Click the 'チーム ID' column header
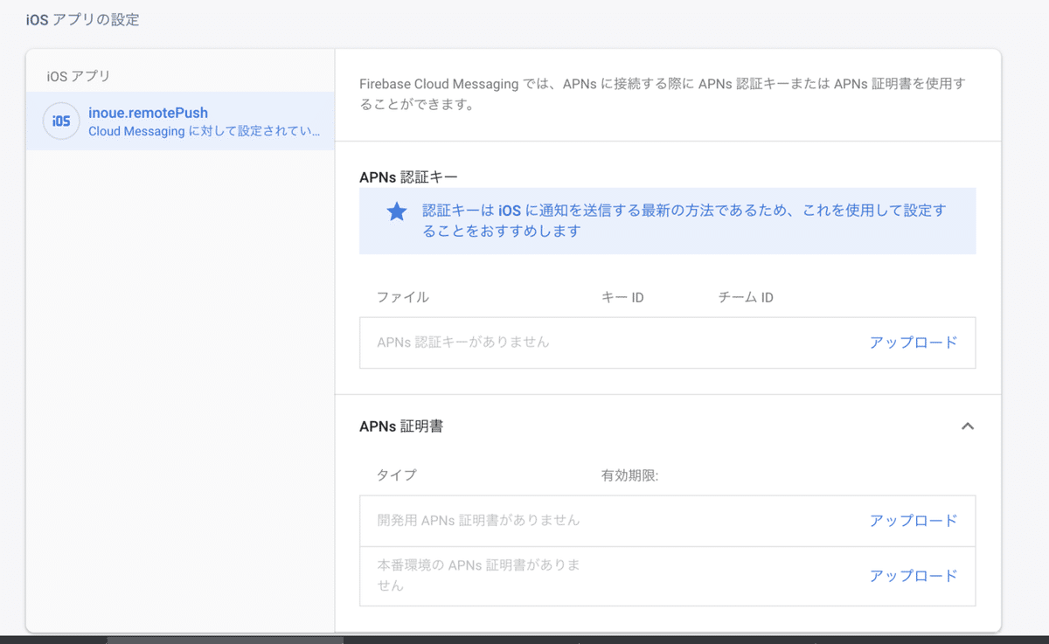The width and height of the screenshot is (1049, 644). tap(746, 297)
